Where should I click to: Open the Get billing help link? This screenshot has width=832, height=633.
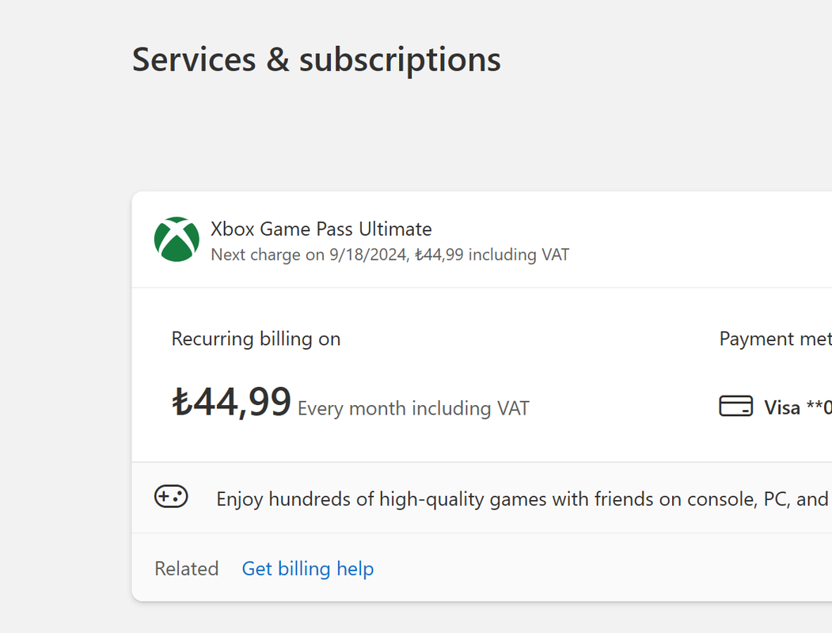pos(308,569)
